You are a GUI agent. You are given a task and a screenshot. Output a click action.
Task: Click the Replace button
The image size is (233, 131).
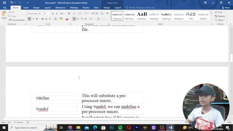click(220, 16)
